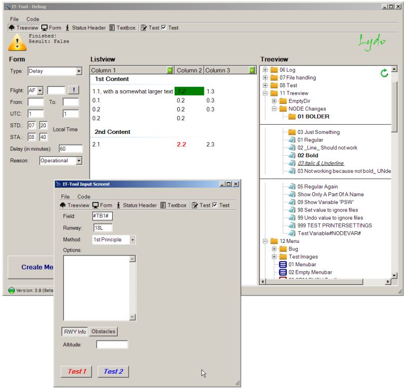Click the Altitude input field
The height and width of the screenshot is (392, 406).
point(112,345)
